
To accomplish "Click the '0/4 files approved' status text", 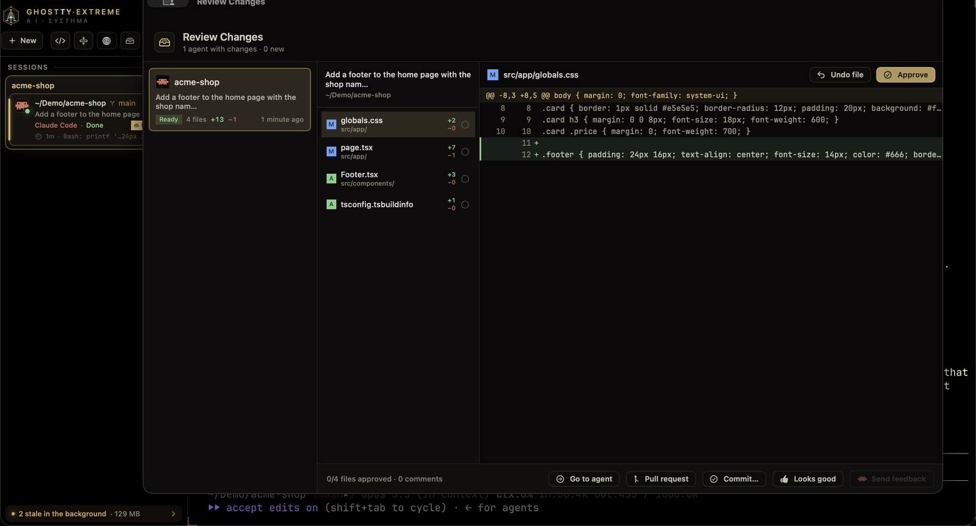I will (x=359, y=479).
